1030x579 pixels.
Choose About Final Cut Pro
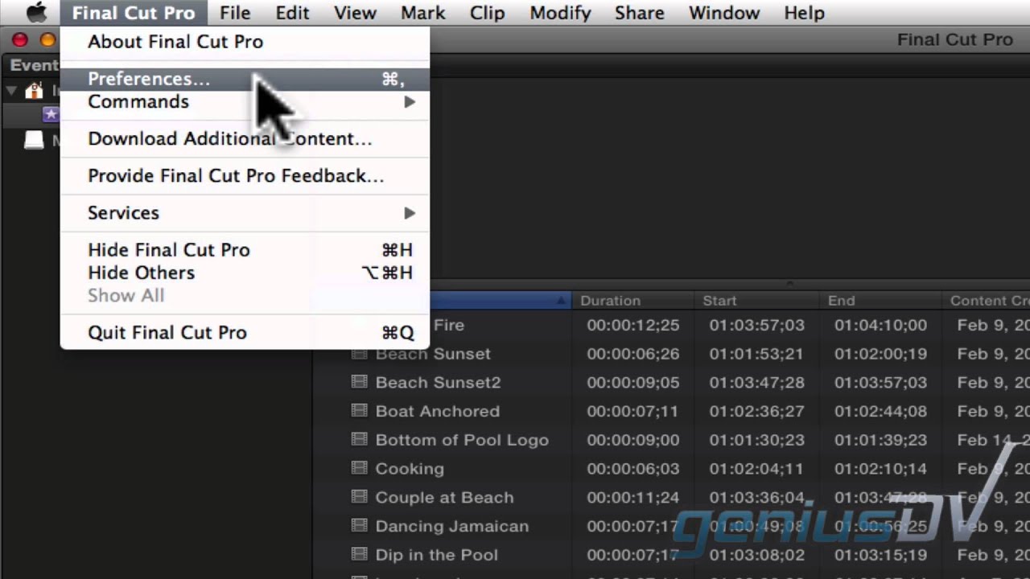245,42
